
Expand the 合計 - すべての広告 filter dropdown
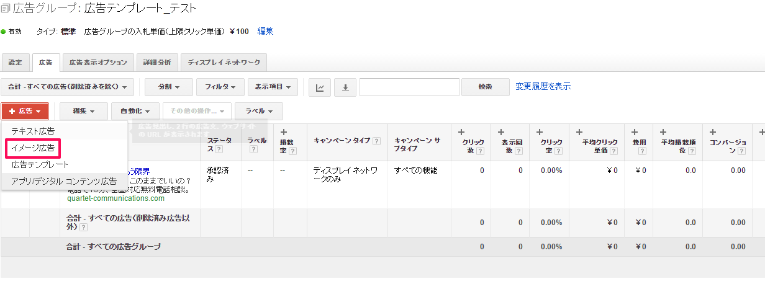[x=68, y=87]
